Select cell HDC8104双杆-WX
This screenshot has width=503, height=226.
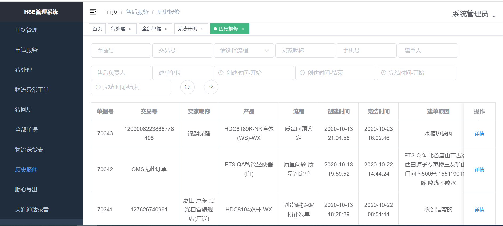pyautogui.click(x=249, y=210)
